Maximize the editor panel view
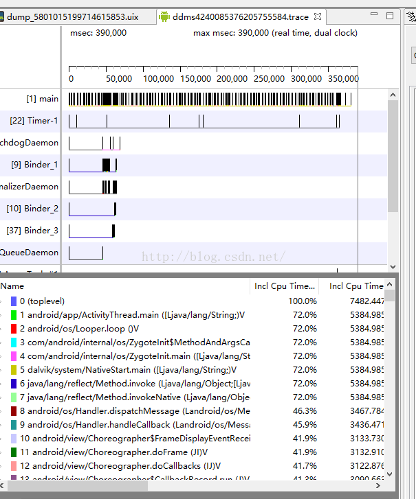Viewport: 416px width, 499px height. tap(390, 16)
